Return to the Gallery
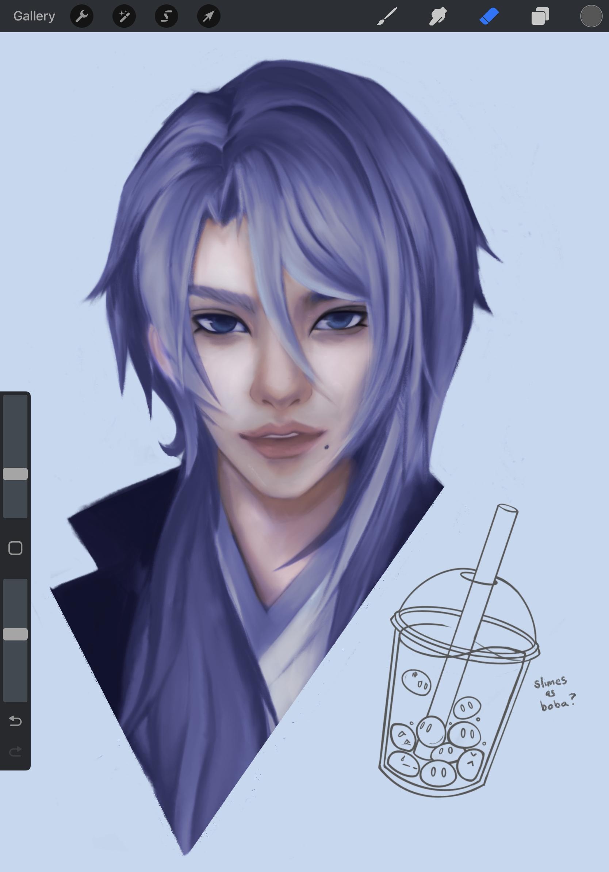609x872 pixels. 34,16
